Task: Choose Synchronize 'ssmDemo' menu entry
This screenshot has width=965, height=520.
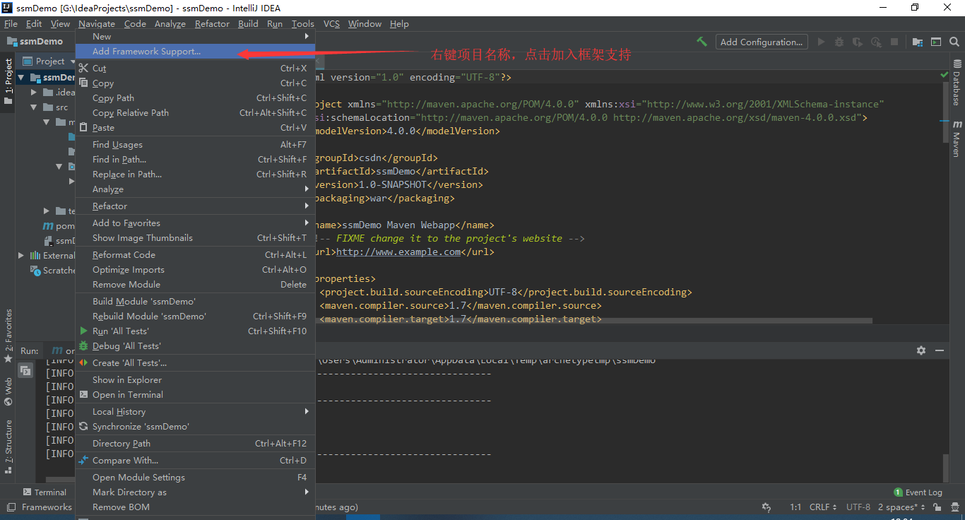Action: (x=195, y=426)
